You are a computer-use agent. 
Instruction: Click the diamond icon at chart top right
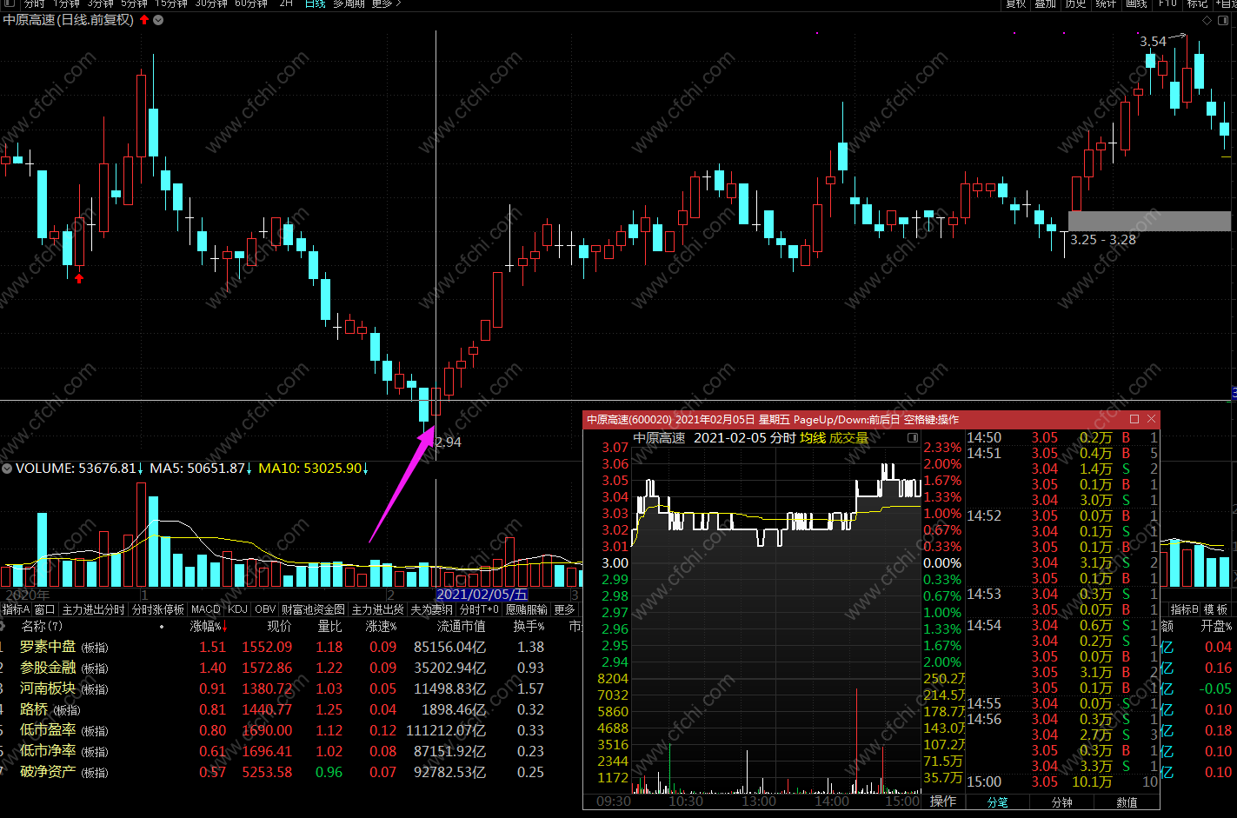pos(1207,20)
